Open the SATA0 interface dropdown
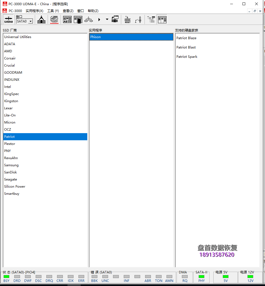This screenshot has width=265, height=286. click(x=31, y=21)
